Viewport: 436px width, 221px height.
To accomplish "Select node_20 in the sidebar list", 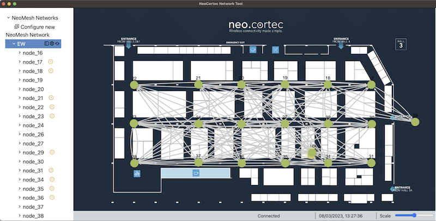I will click(33, 89).
